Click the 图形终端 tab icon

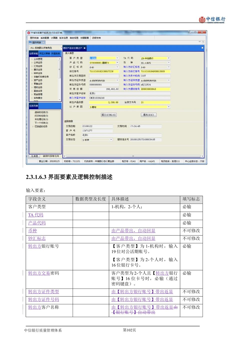pos(30,42)
